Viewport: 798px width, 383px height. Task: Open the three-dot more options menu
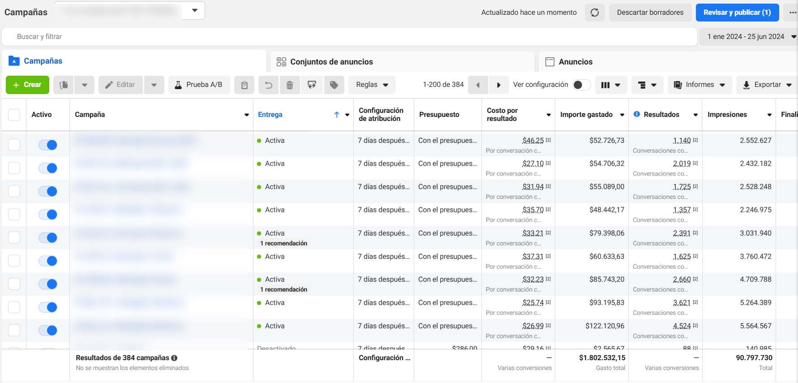coord(793,13)
